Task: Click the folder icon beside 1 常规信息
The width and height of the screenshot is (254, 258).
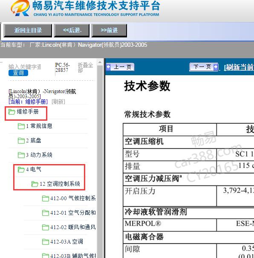Action: [21, 126]
